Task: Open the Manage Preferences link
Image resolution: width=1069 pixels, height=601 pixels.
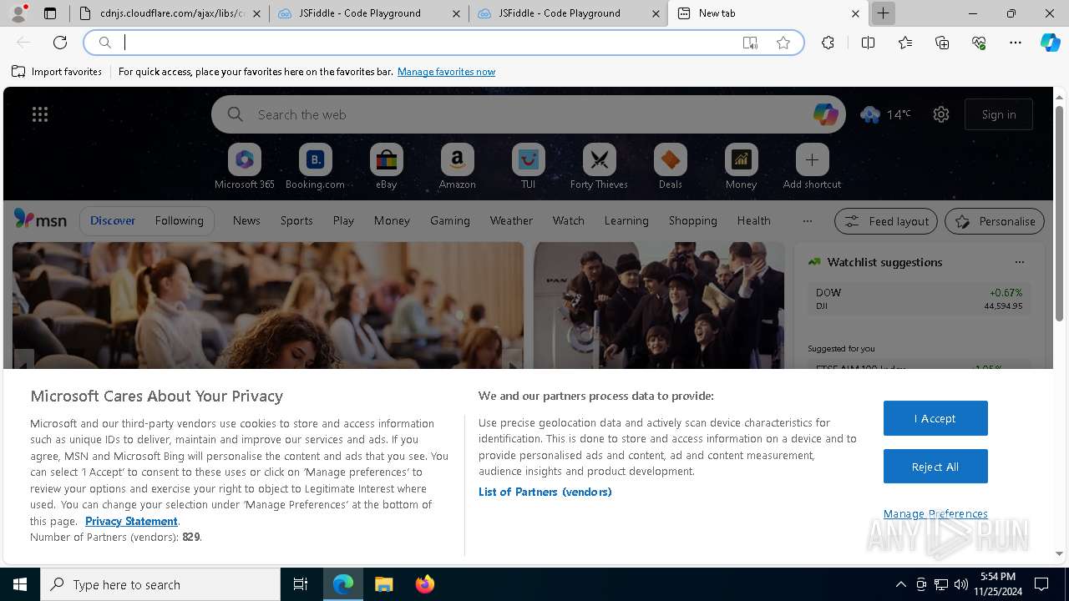Action: [935, 513]
